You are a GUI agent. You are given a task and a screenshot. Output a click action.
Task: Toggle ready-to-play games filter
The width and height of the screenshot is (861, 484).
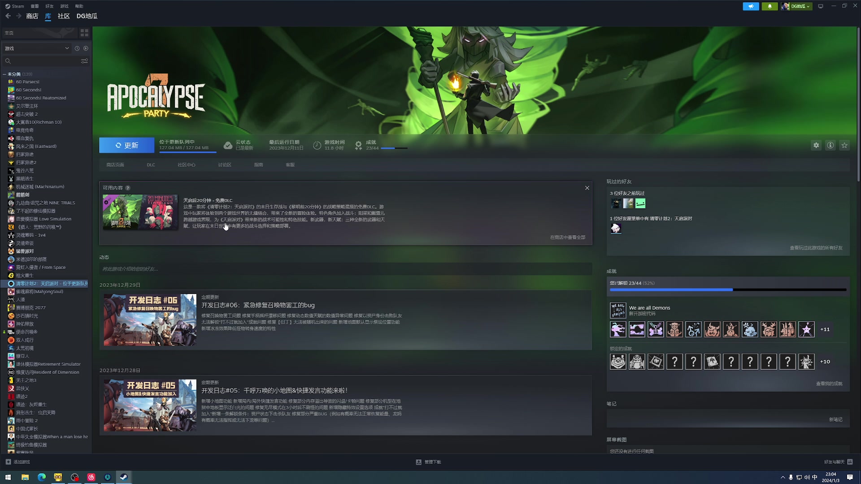[x=86, y=48]
